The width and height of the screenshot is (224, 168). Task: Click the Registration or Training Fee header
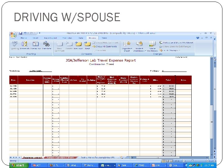point(134,80)
